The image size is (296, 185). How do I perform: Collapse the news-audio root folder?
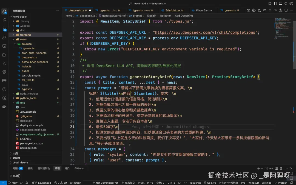(x=11, y=17)
